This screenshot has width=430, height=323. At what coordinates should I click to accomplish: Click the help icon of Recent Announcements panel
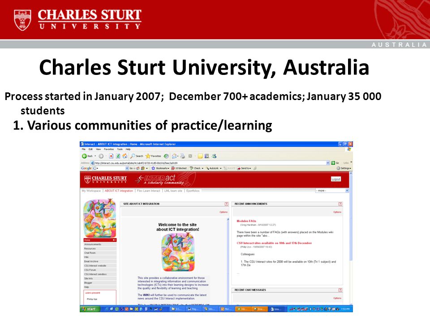pyautogui.click(x=340, y=204)
